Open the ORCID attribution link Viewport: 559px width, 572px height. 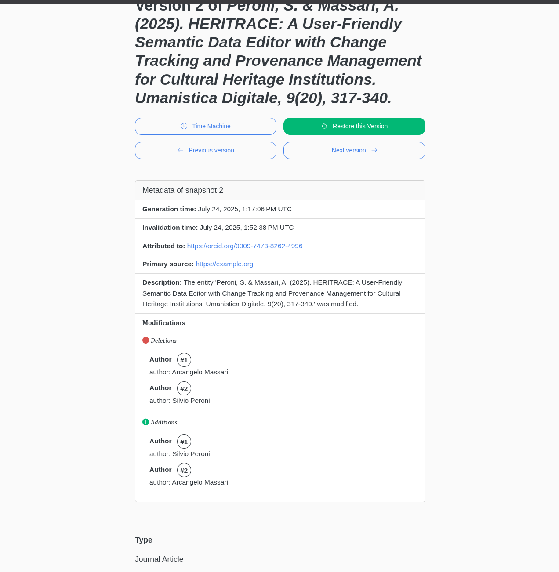click(245, 246)
